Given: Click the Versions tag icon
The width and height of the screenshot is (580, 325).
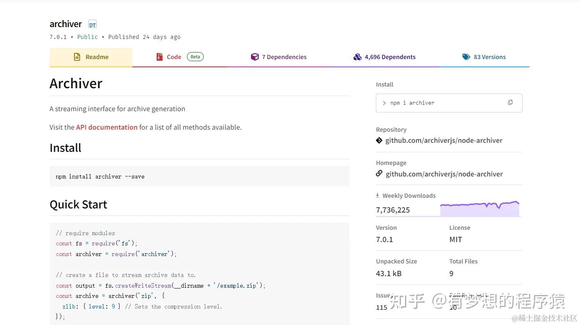Looking at the screenshot, I should click(467, 57).
